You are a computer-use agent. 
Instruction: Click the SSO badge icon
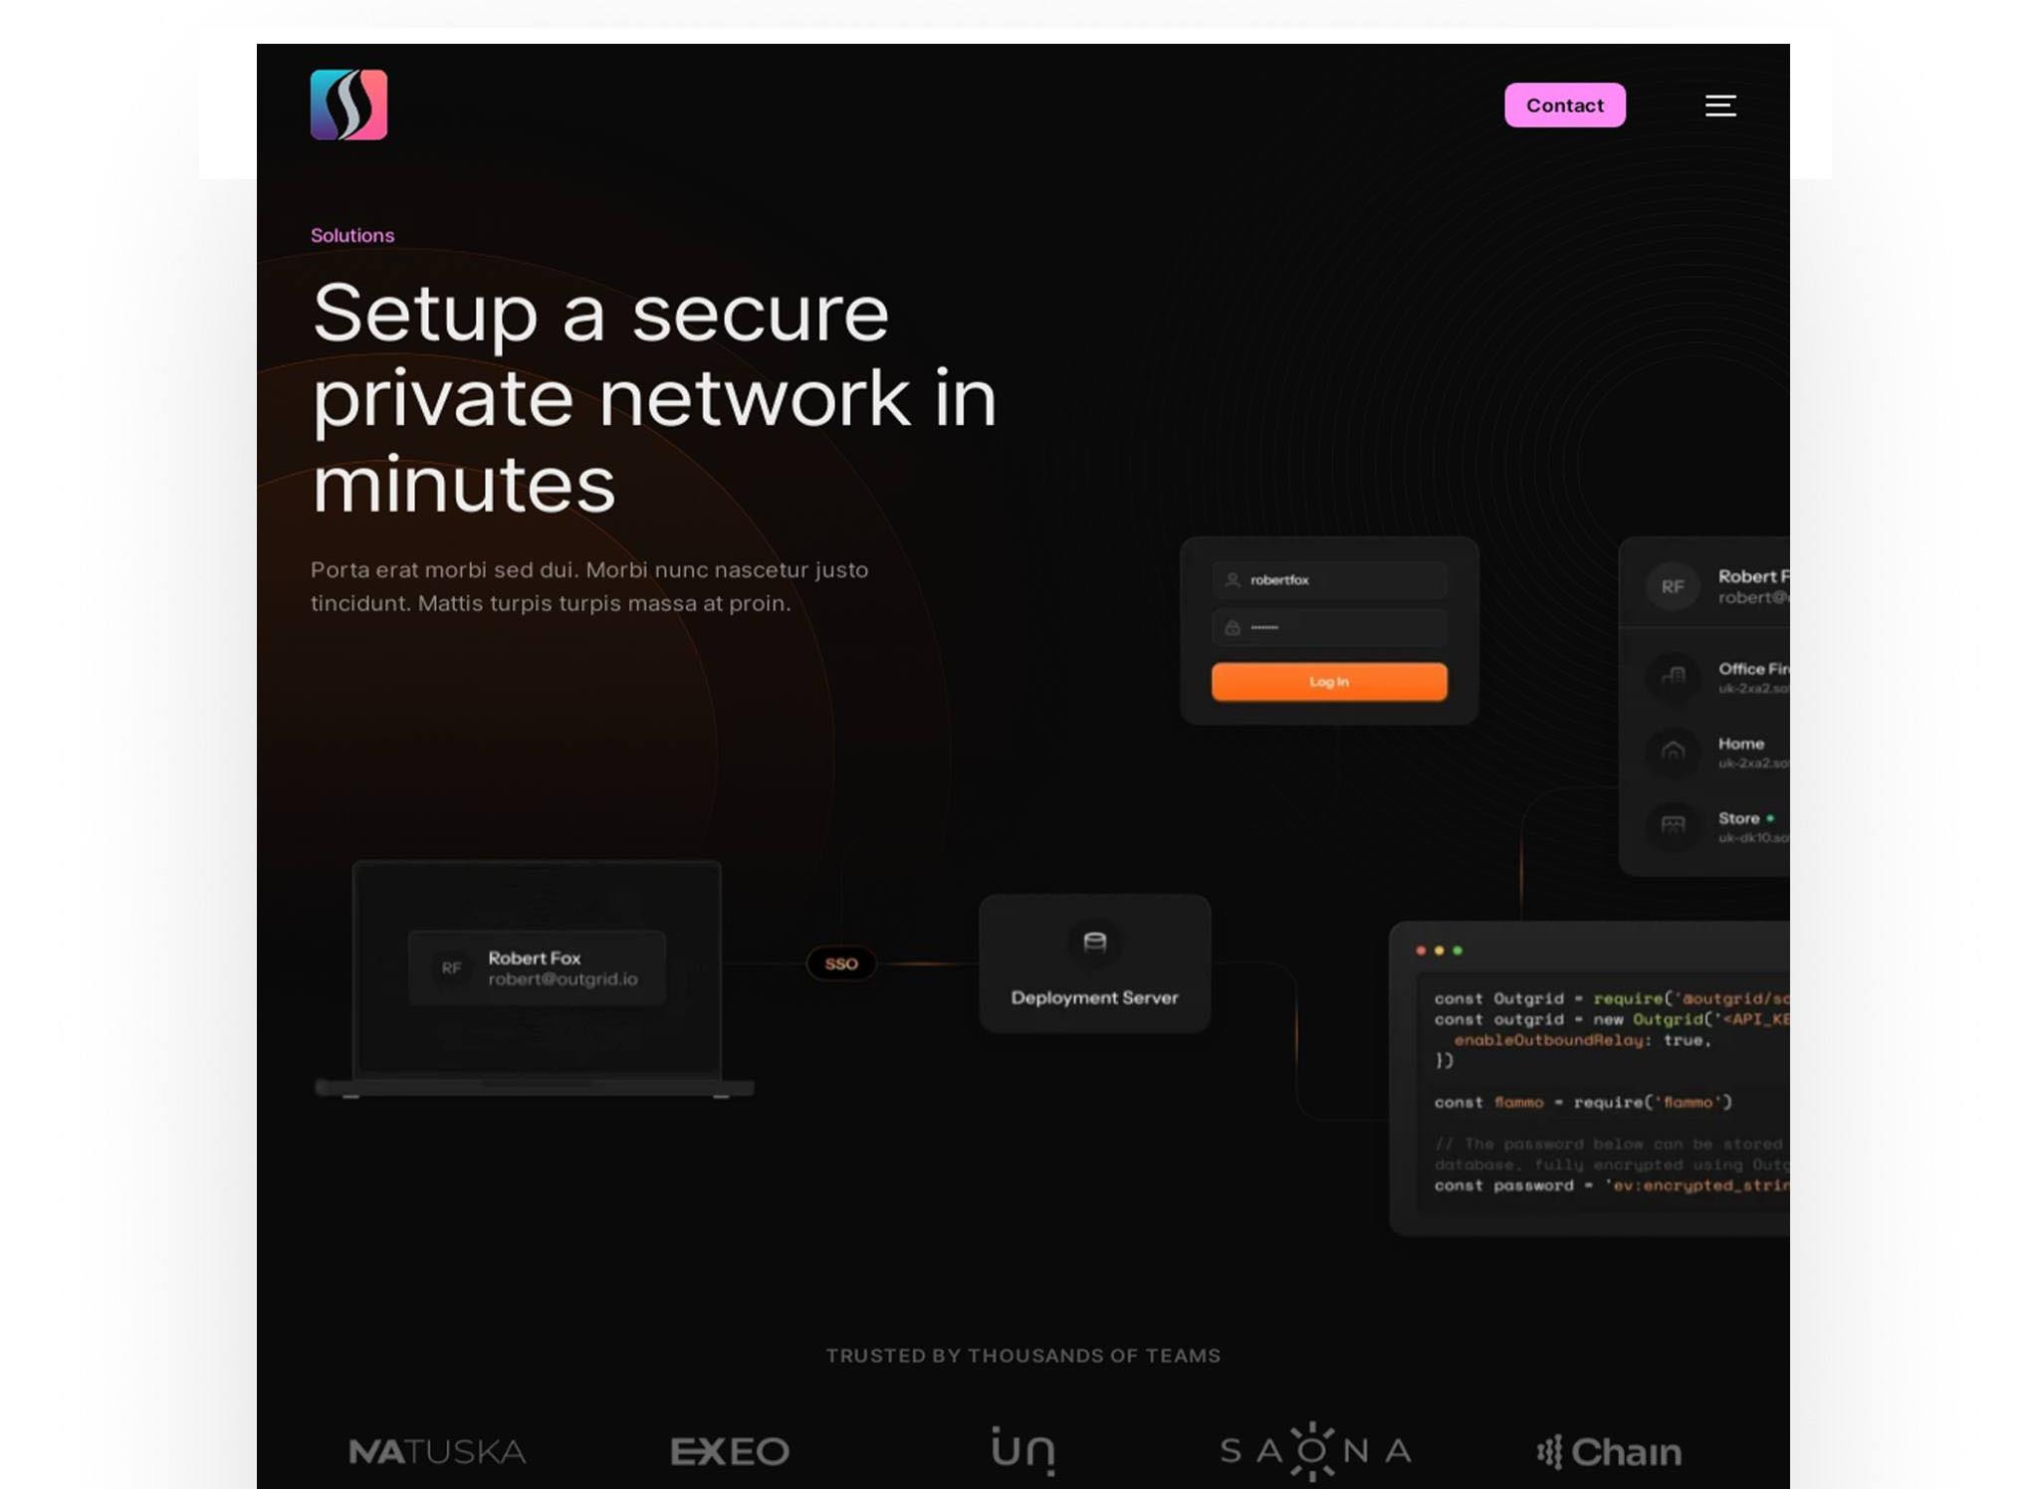(x=839, y=962)
